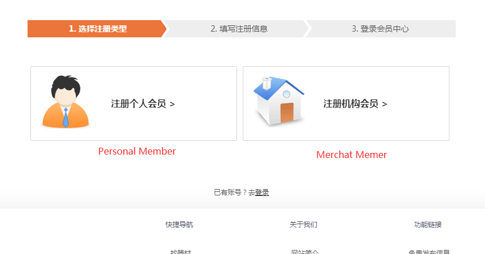Click the 关于我们 footer heading

pos(303,225)
